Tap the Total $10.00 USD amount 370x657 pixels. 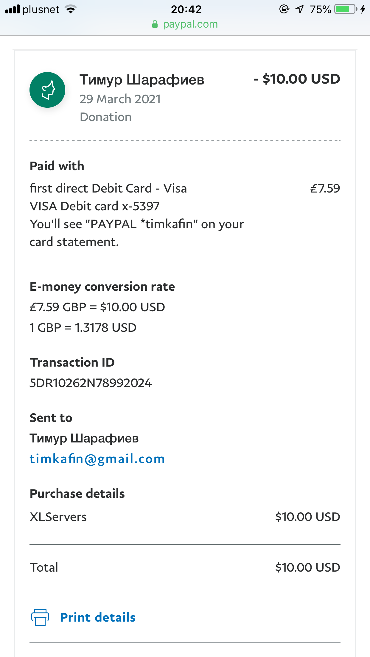[307, 567]
